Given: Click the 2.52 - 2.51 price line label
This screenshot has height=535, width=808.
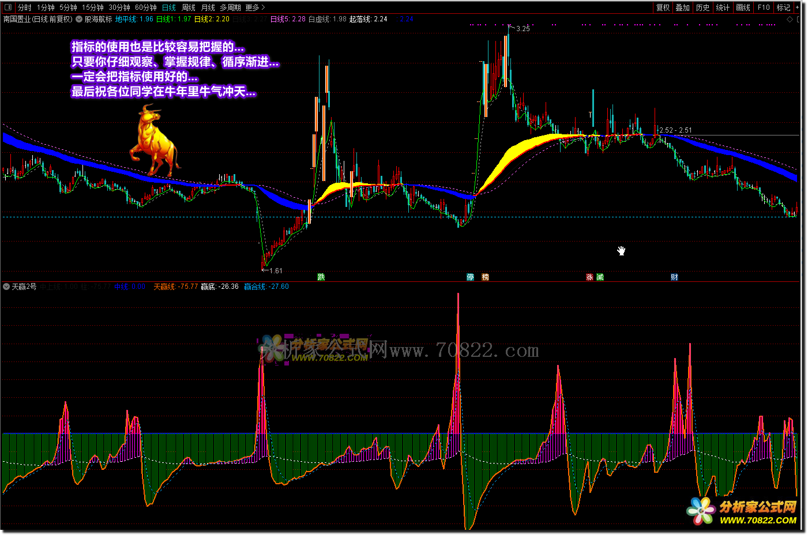Looking at the screenshot, I should click(676, 130).
